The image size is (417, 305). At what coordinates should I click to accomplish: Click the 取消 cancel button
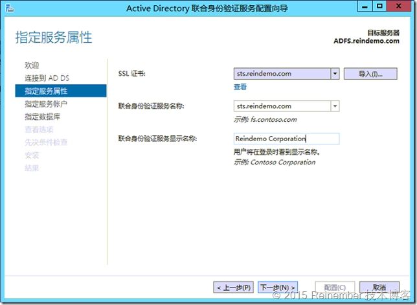tap(379, 288)
